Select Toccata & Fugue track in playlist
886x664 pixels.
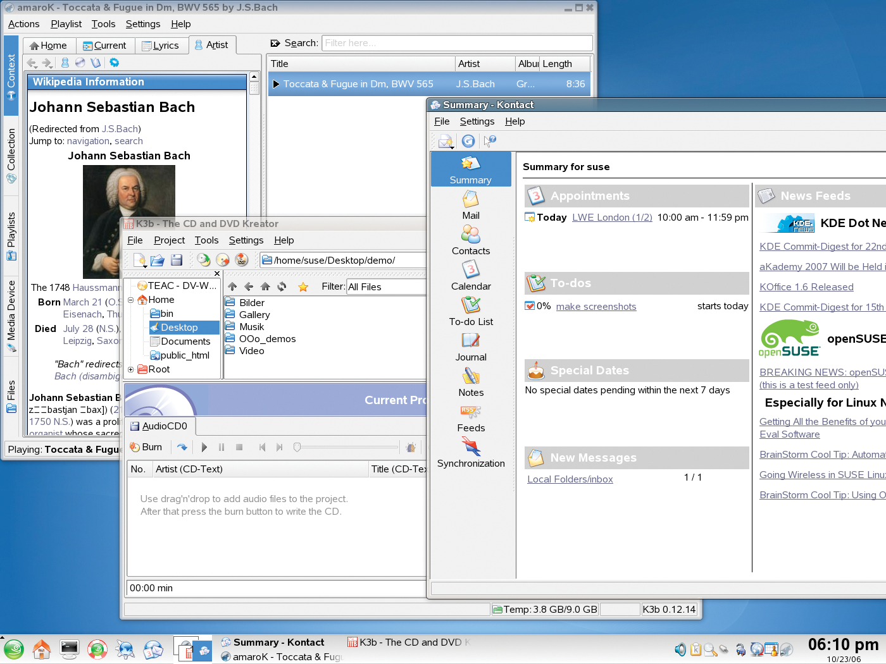coord(429,84)
